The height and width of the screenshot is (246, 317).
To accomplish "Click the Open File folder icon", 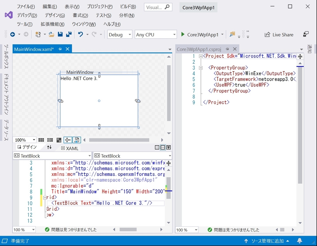I will click(x=52, y=35).
